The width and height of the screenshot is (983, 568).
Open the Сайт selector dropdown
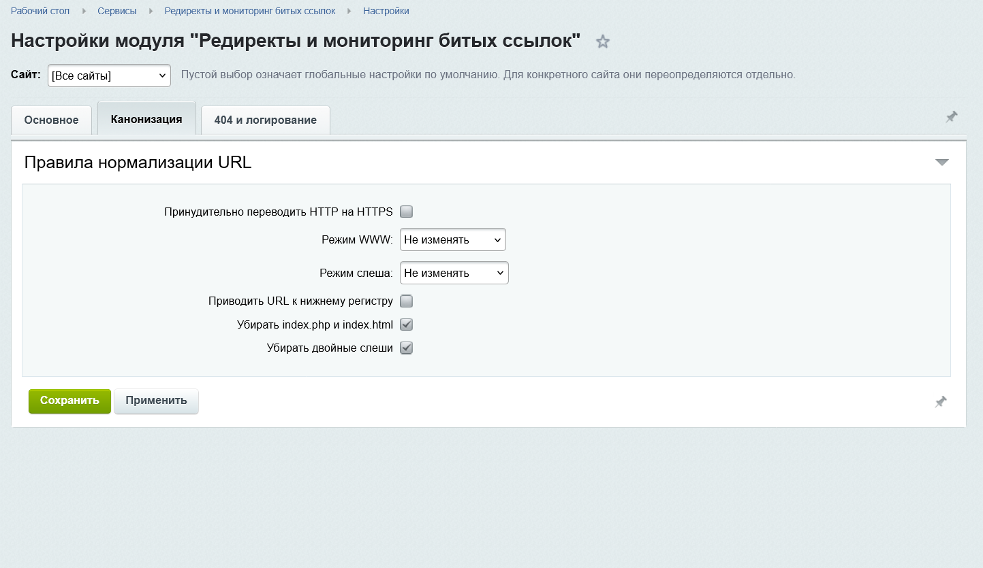pyautogui.click(x=109, y=76)
